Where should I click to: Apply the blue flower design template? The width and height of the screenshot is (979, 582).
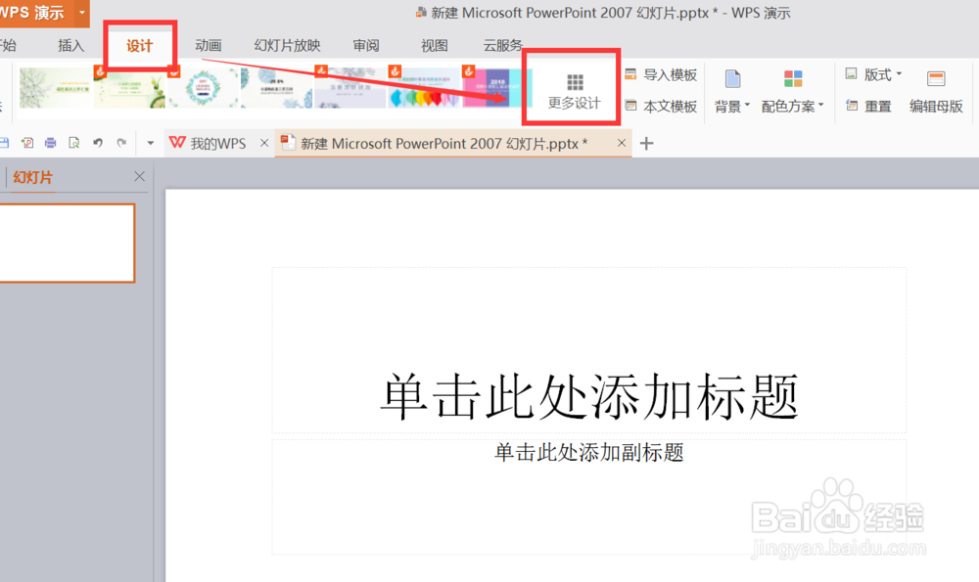277,87
